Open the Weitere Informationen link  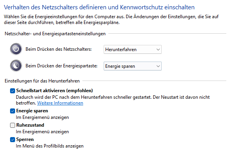tap(60, 103)
